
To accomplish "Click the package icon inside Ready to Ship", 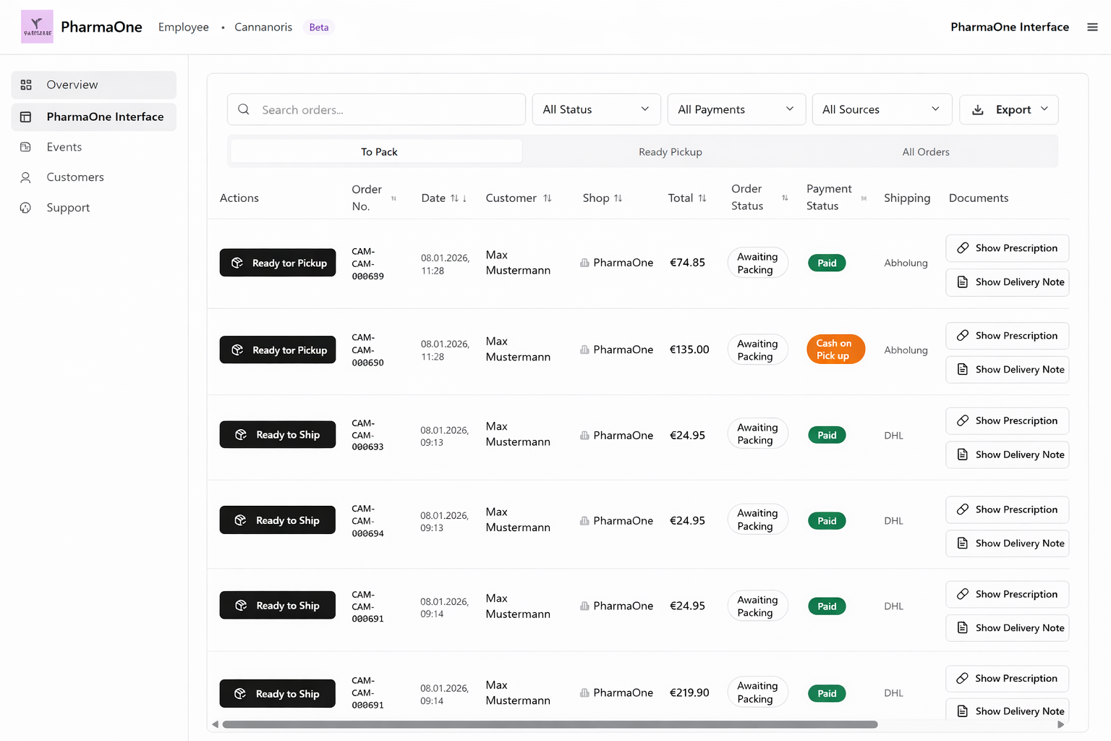I will (239, 434).
